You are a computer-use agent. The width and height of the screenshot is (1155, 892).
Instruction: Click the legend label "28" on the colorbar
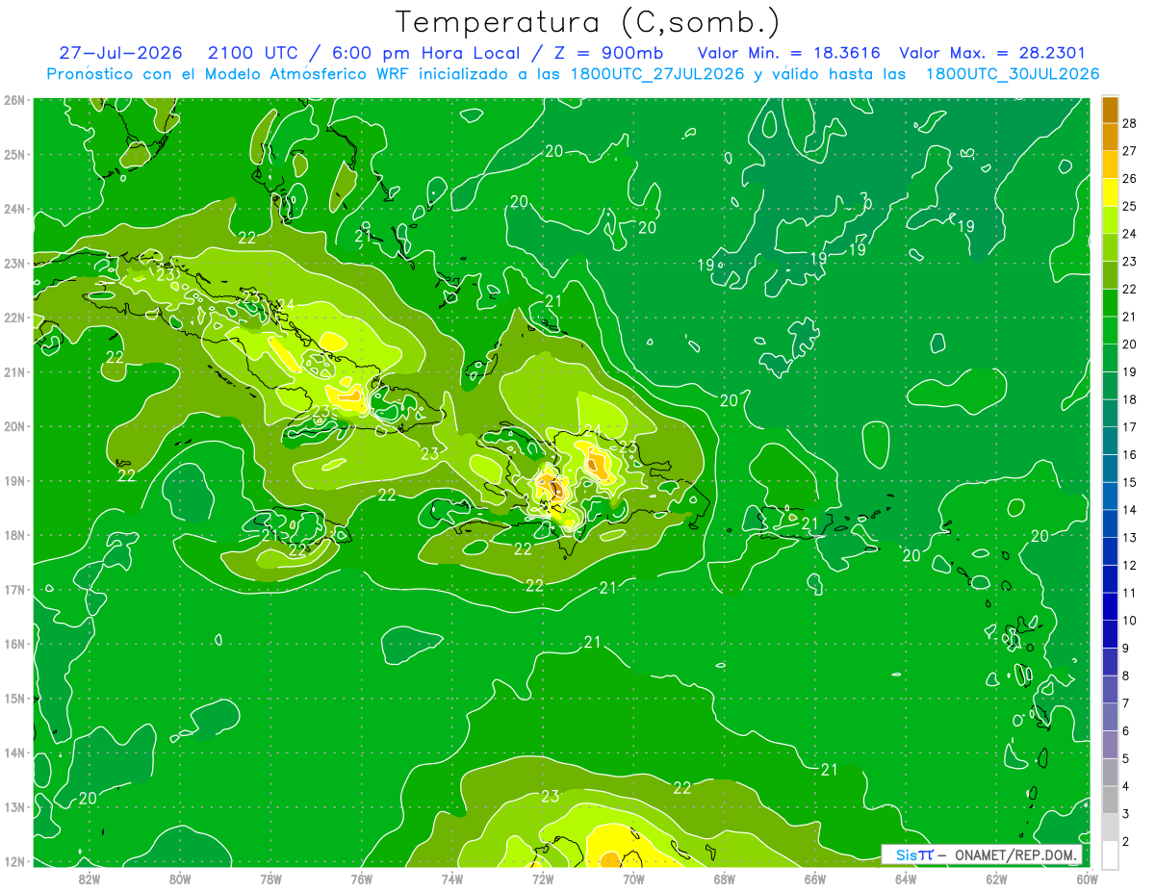point(1130,123)
